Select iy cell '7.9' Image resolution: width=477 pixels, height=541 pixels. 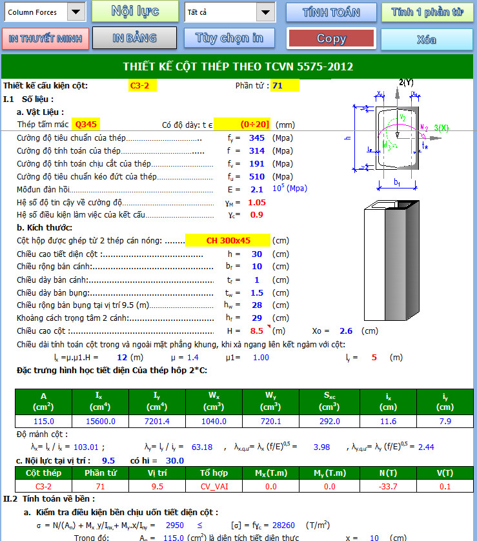point(445,422)
